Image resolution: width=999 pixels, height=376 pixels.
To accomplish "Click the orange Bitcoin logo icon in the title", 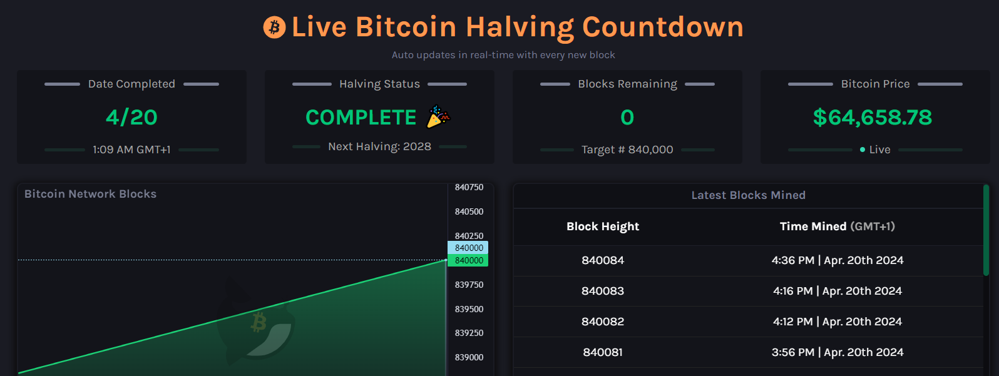I will tap(274, 28).
